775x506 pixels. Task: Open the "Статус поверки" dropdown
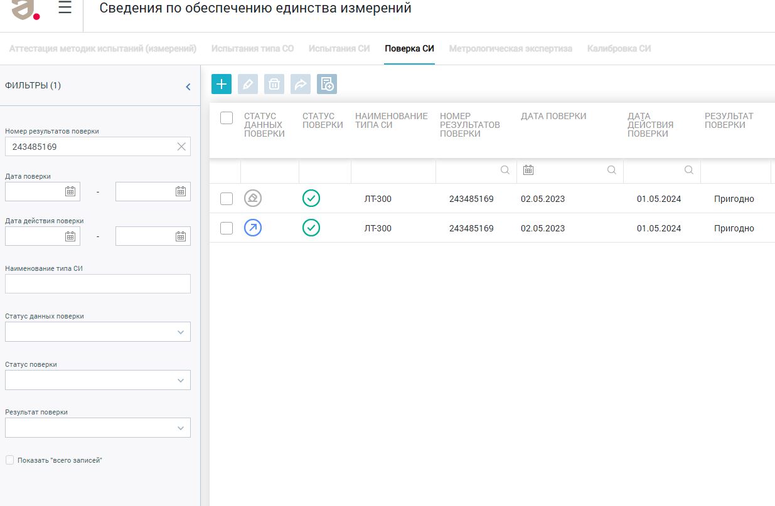[98, 380]
